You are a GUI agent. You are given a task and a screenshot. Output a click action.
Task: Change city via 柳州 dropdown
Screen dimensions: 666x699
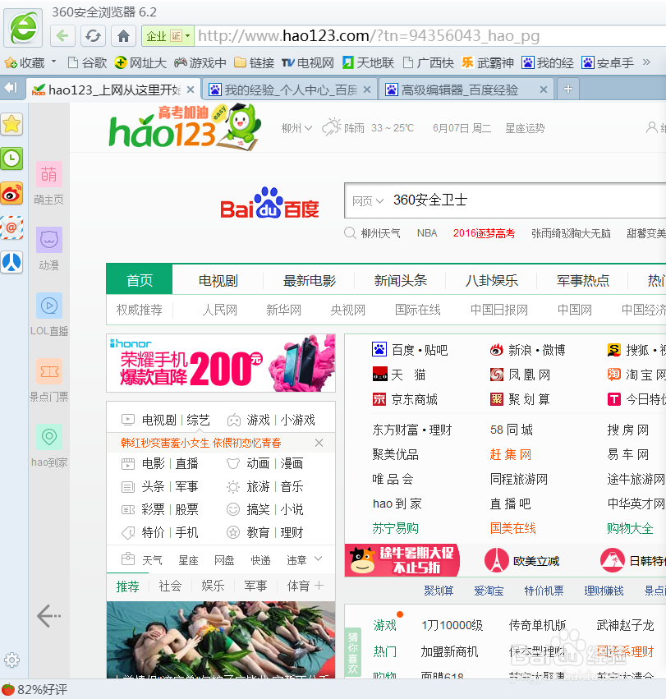click(x=296, y=128)
